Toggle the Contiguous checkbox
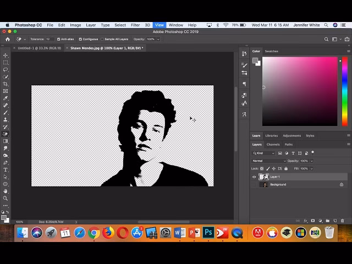The height and width of the screenshot is (264, 352). click(80, 39)
